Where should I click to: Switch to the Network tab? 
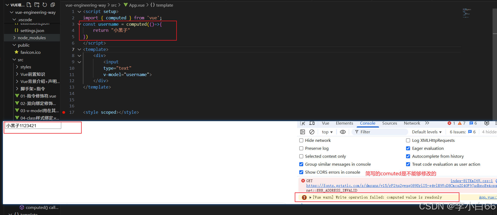coord(412,123)
